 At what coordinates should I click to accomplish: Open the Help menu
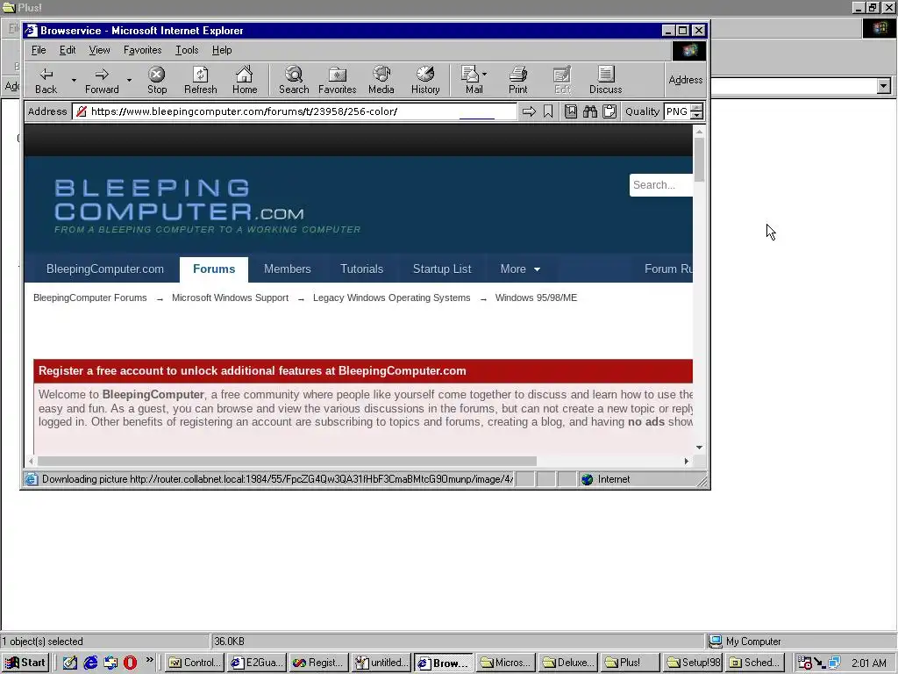(222, 50)
